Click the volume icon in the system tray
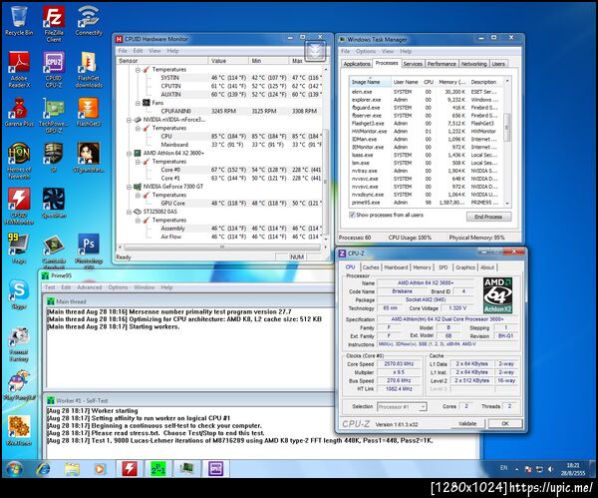 click(x=551, y=469)
